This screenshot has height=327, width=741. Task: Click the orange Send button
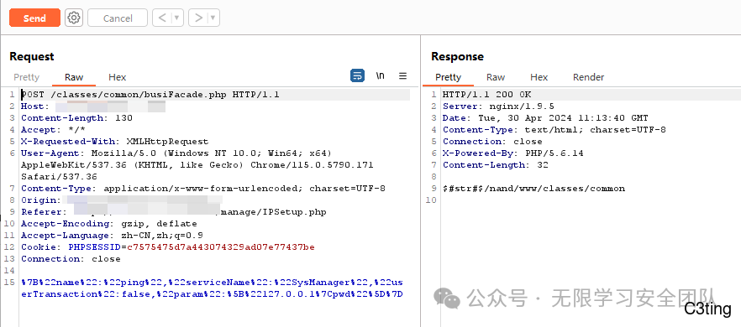[34, 18]
